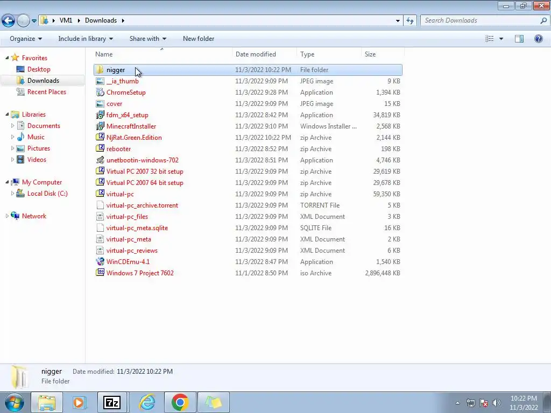This screenshot has width=551, height=413.
Task: Select the unetbootin-windows-702 icon
Action: [100, 160]
